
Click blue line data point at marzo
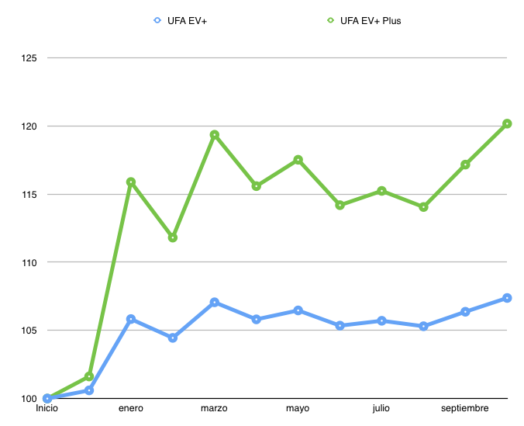tap(215, 303)
